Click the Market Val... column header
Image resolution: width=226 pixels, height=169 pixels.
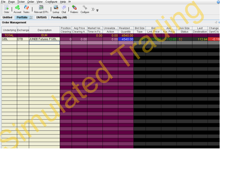[x=95, y=28]
